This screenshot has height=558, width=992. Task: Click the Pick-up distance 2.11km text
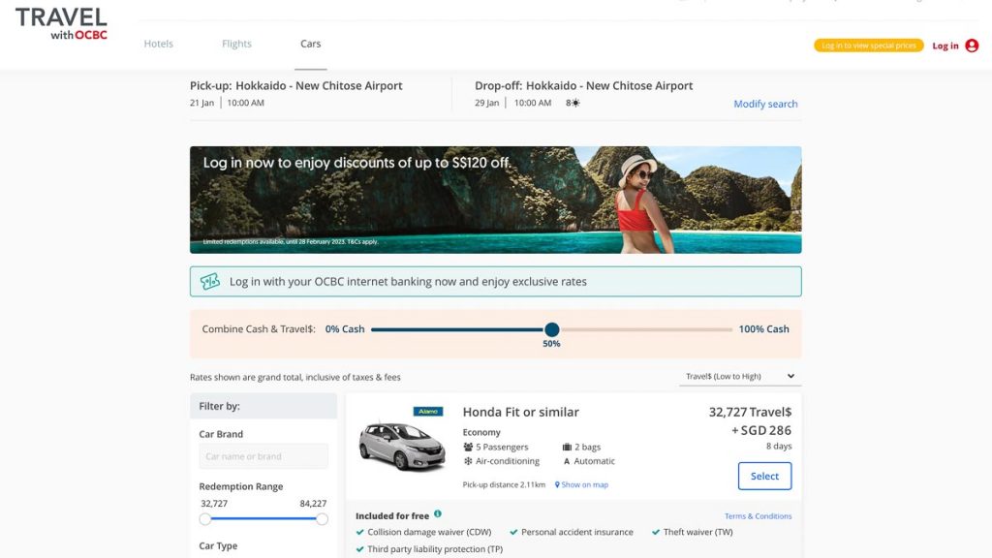[x=504, y=484]
